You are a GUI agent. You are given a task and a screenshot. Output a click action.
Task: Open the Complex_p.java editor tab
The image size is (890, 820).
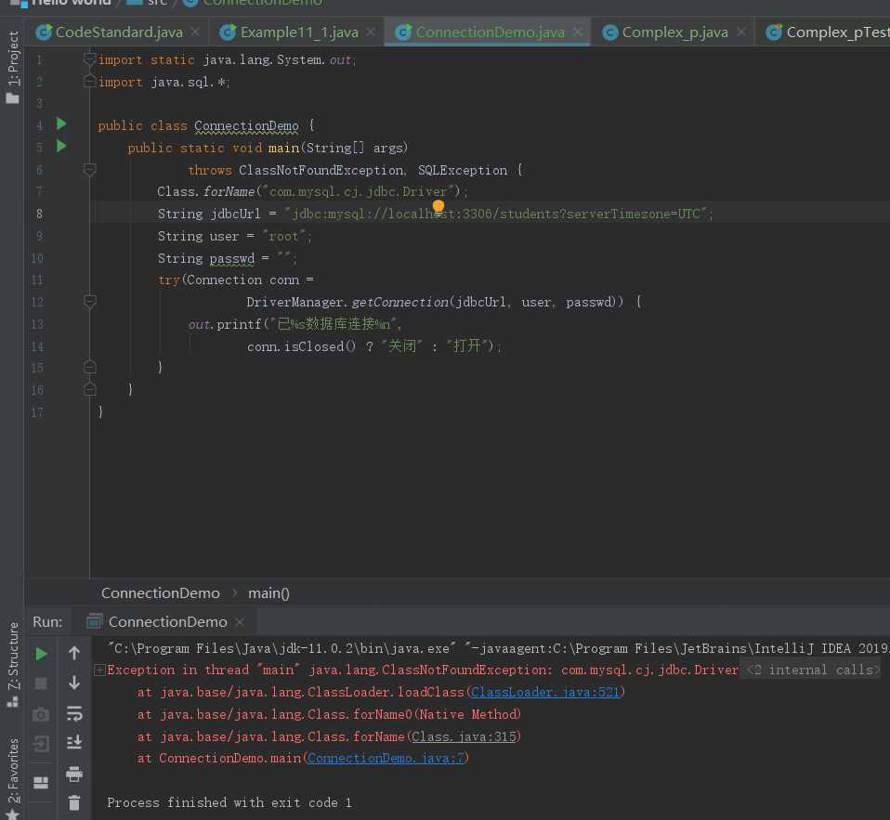coord(674,33)
